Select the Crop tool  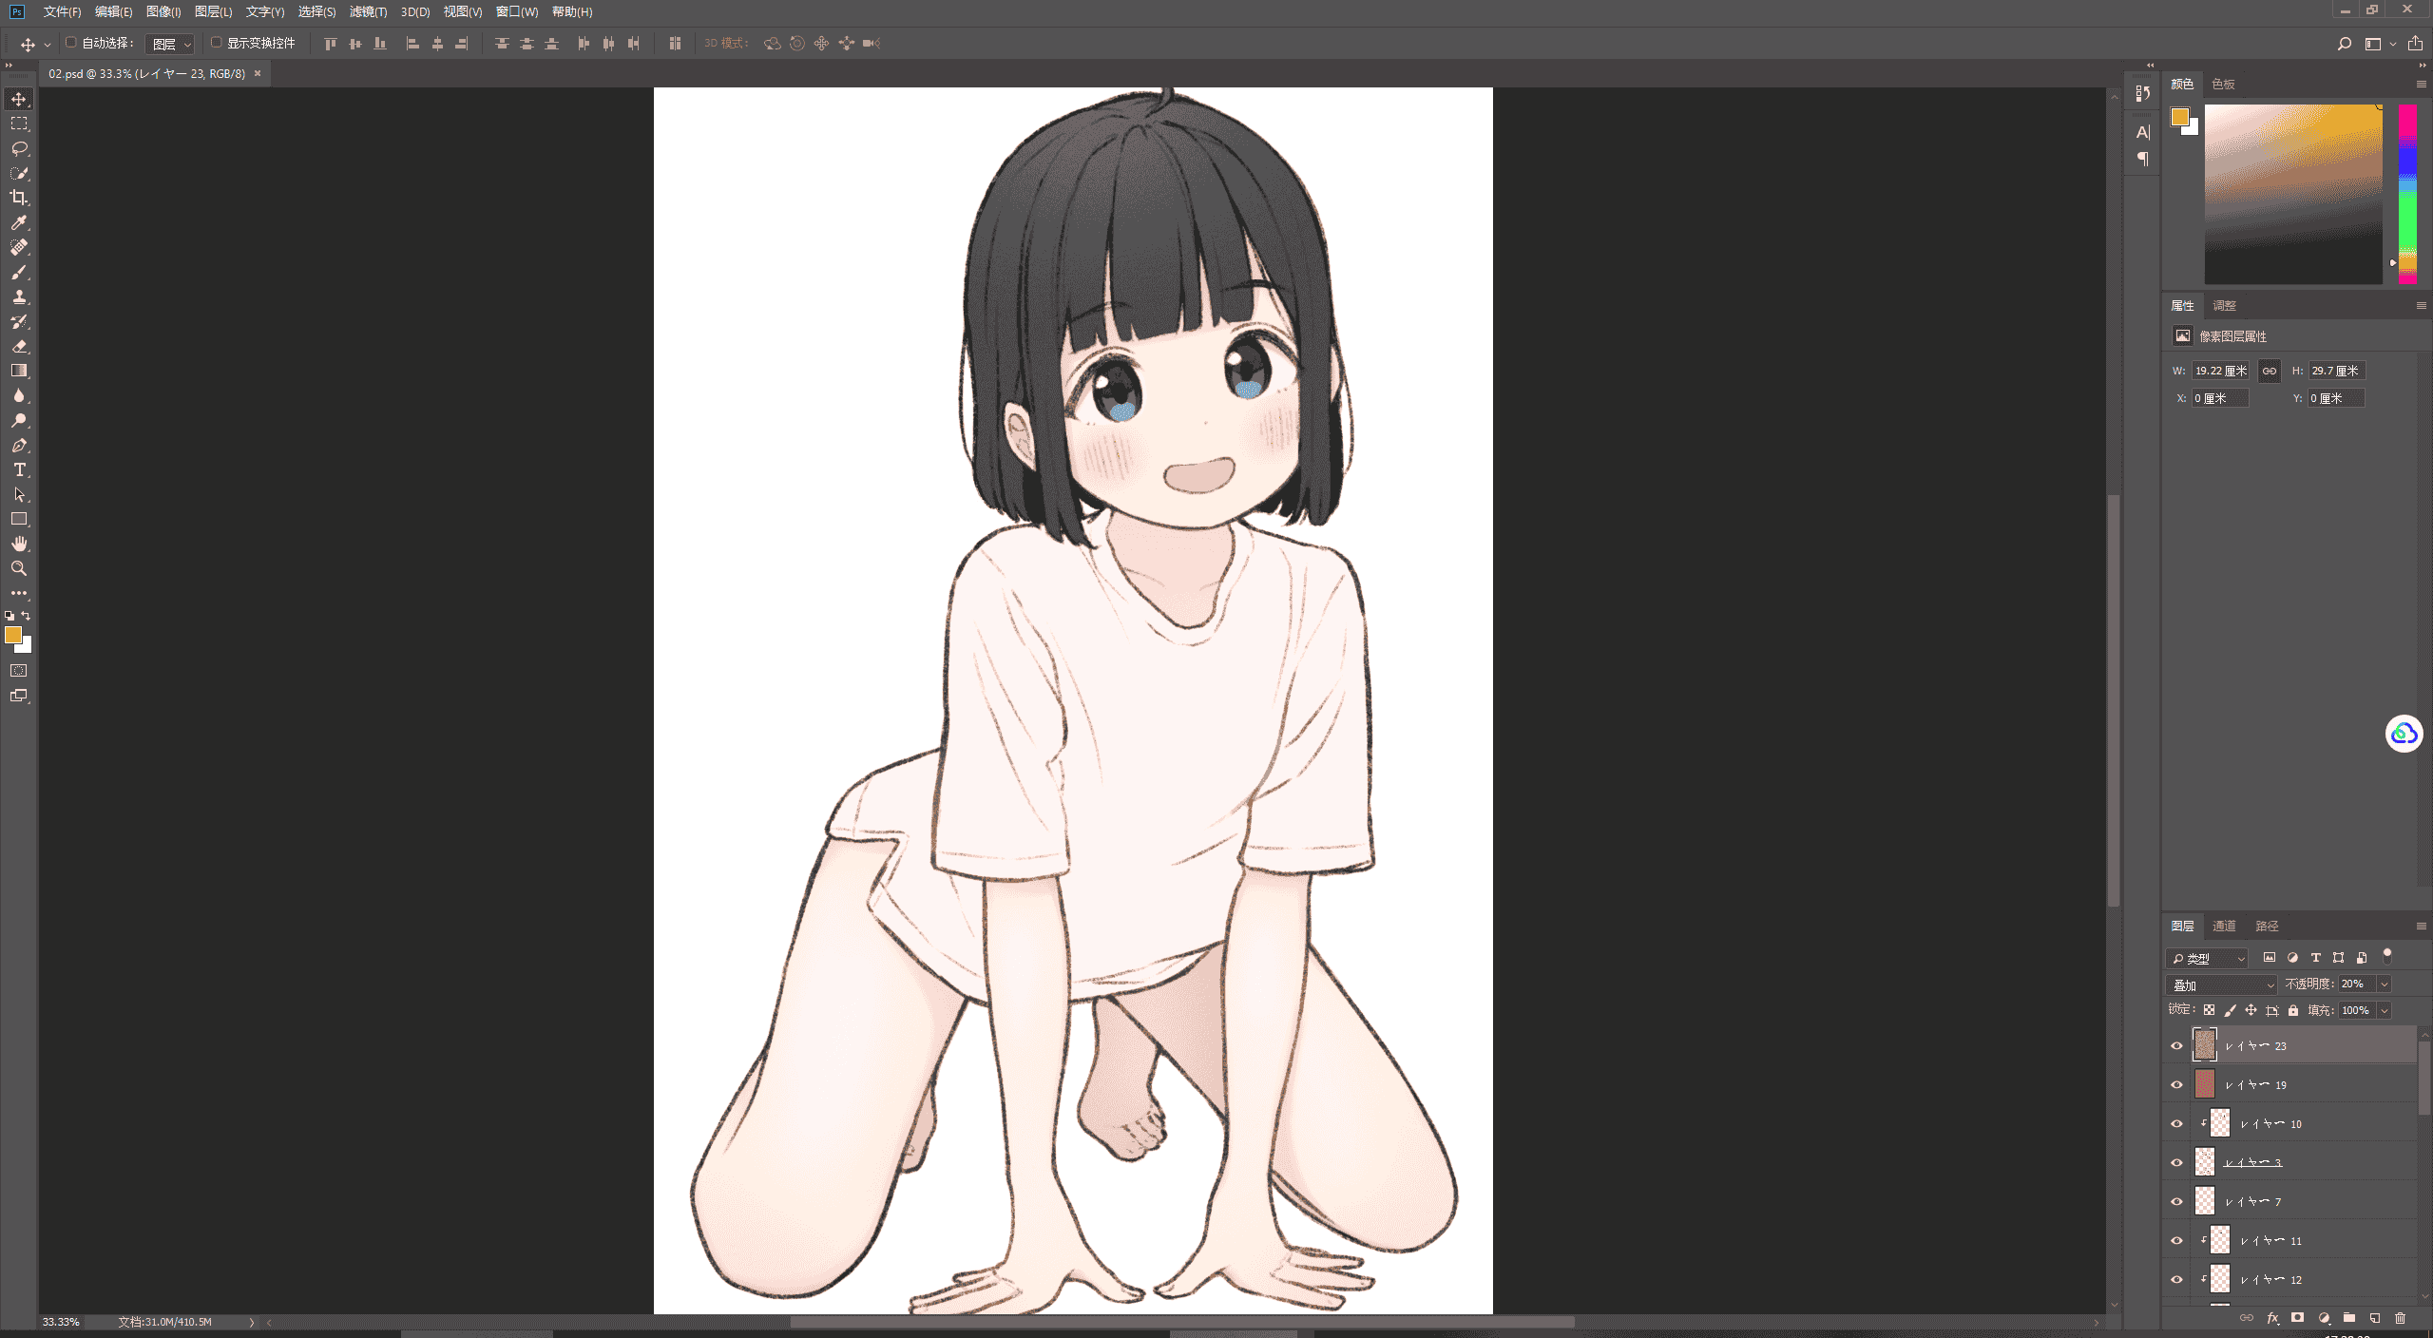coord(19,198)
